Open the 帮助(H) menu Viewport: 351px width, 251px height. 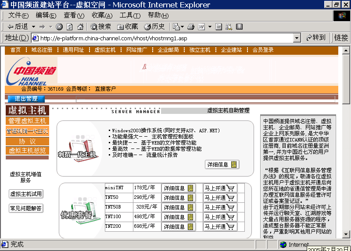[158, 15]
